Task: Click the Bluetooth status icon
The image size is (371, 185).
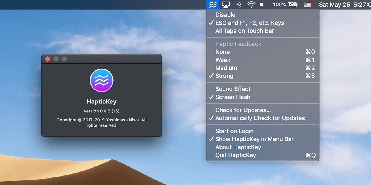Action: pyautogui.click(x=239, y=5)
